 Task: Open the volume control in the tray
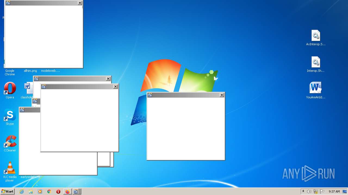click(309, 191)
